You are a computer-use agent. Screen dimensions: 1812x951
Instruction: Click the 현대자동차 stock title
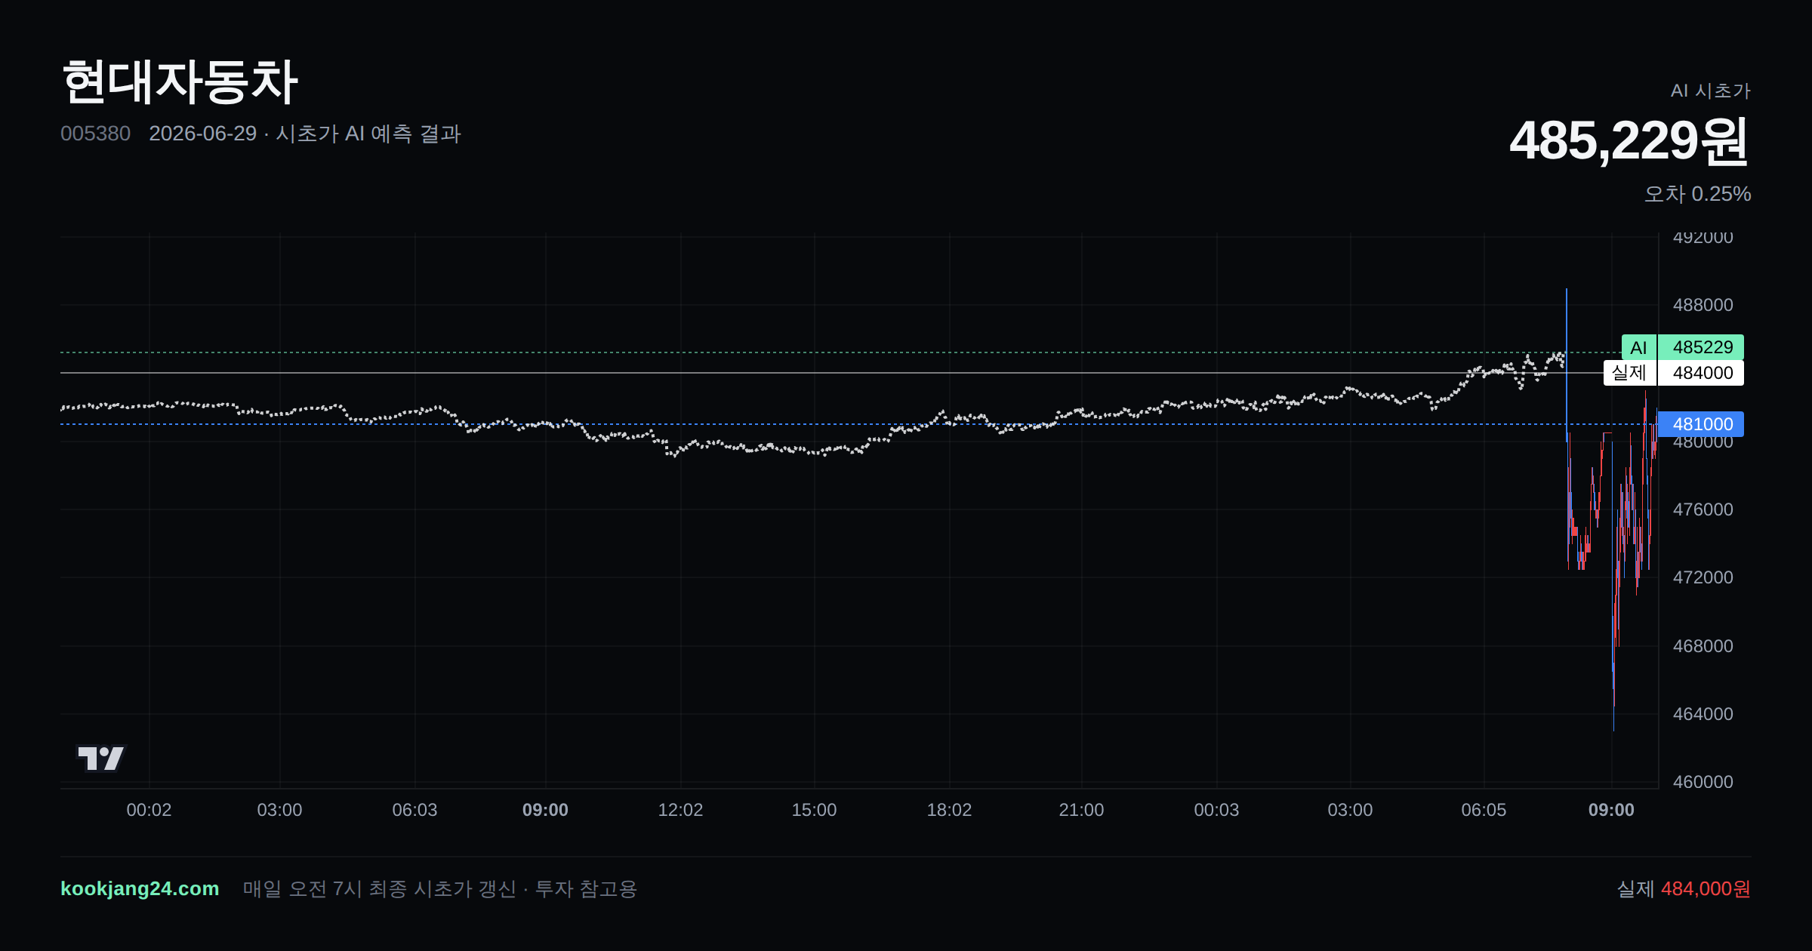[180, 82]
